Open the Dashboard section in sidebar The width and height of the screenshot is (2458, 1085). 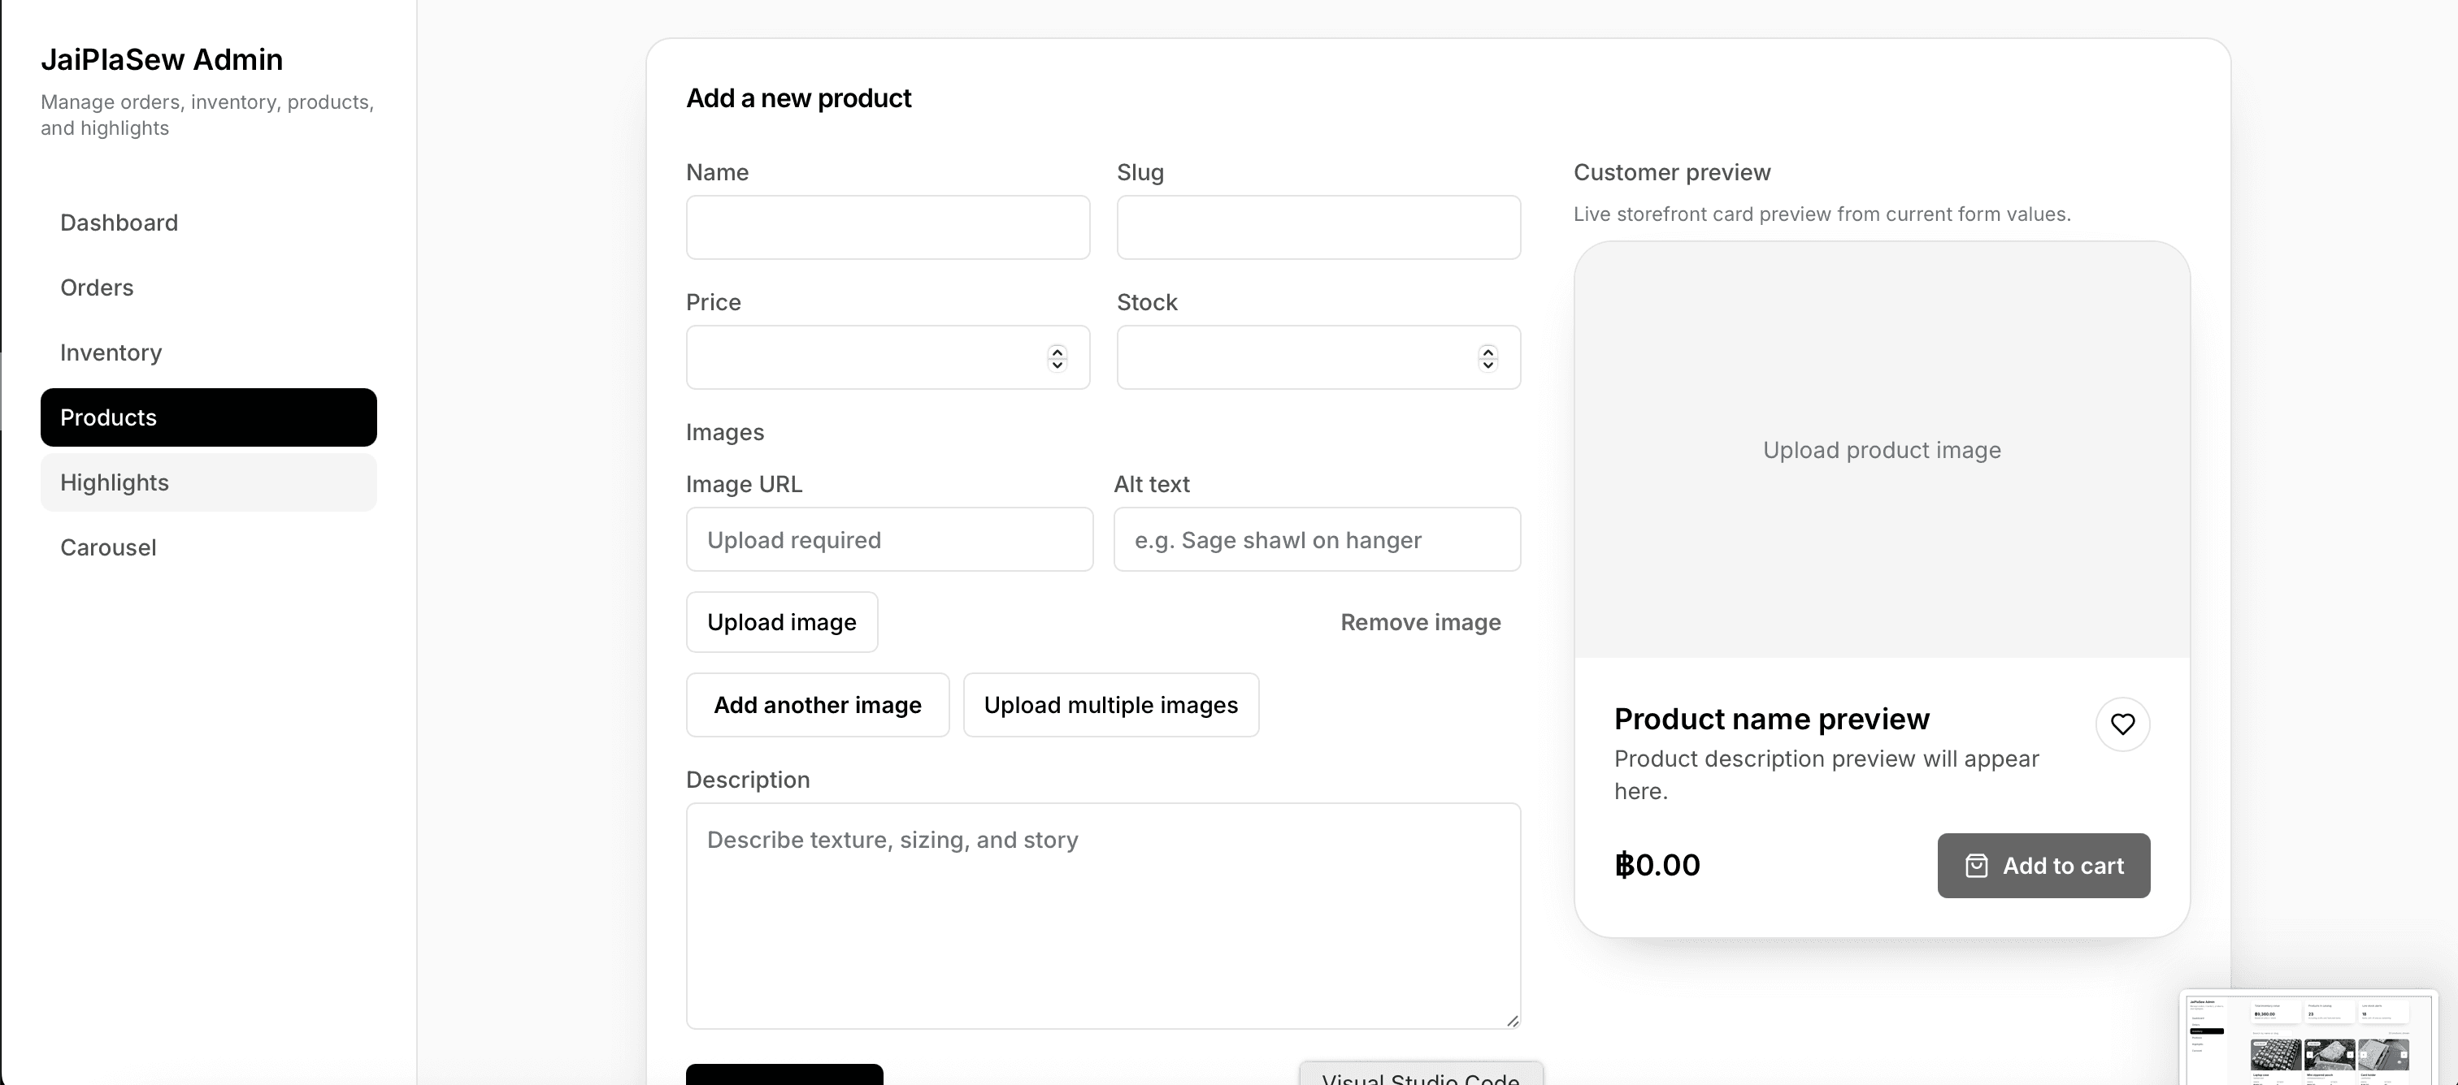pyautogui.click(x=208, y=223)
